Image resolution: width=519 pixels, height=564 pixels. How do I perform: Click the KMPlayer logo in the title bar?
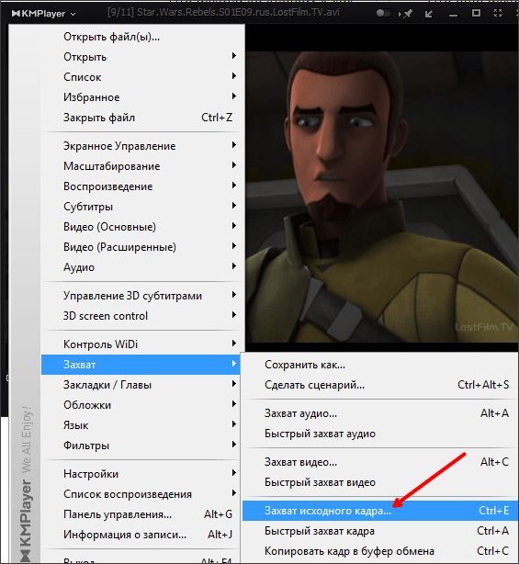(39, 14)
